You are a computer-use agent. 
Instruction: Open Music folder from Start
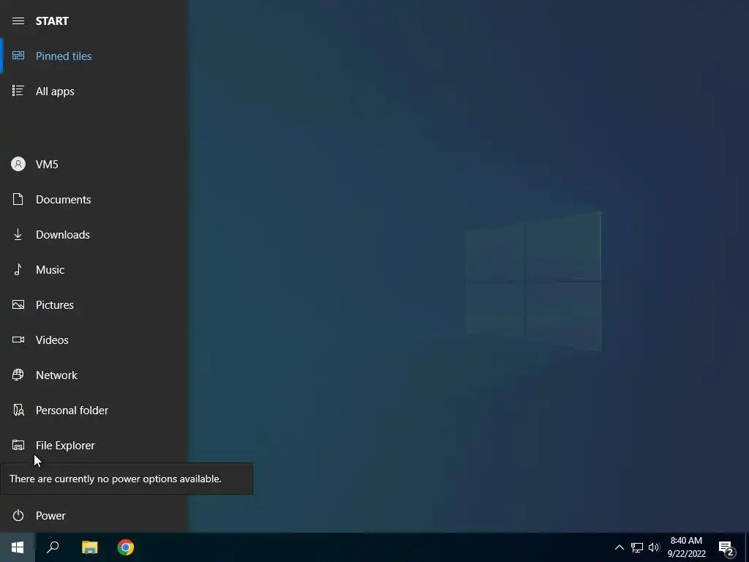[94, 269]
